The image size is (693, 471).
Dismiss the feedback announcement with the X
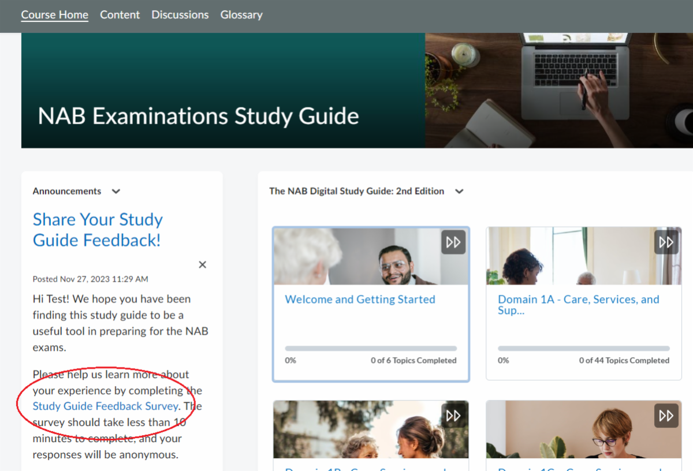click(x=202, y=264)
